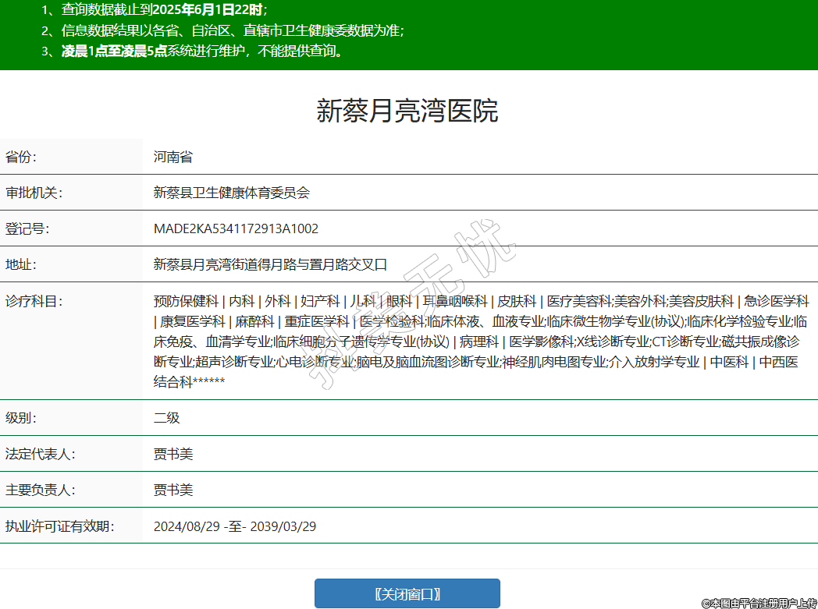Select the 法定代表人 value 贾书美
818x609 pixels.
pyautogui.click(x=172, y=454)
